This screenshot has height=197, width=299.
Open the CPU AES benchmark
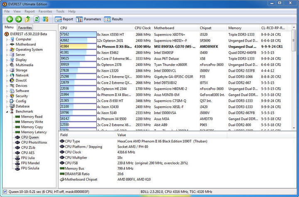(28, 152)
